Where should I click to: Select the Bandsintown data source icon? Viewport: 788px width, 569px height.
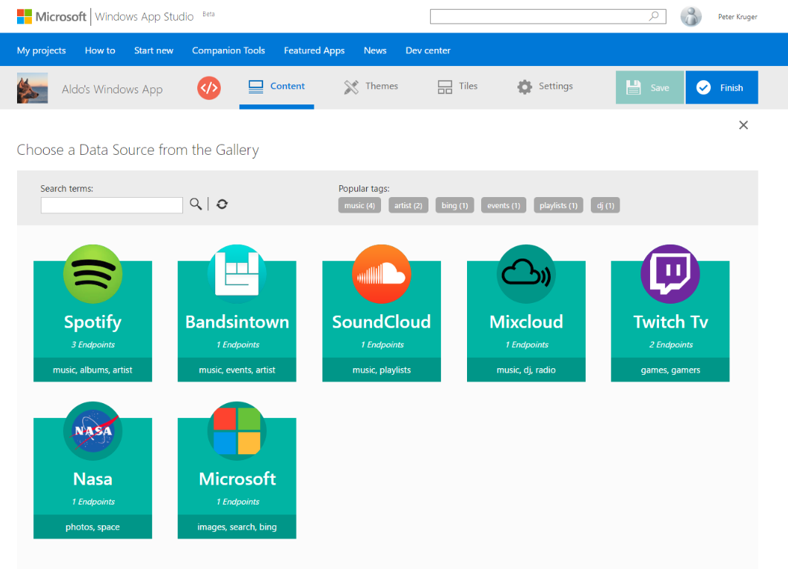click(236, 274)
